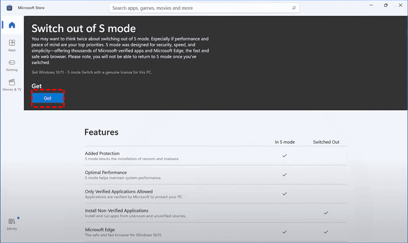
Task: Click the Switched Out column header
Action: coord(326,142)
